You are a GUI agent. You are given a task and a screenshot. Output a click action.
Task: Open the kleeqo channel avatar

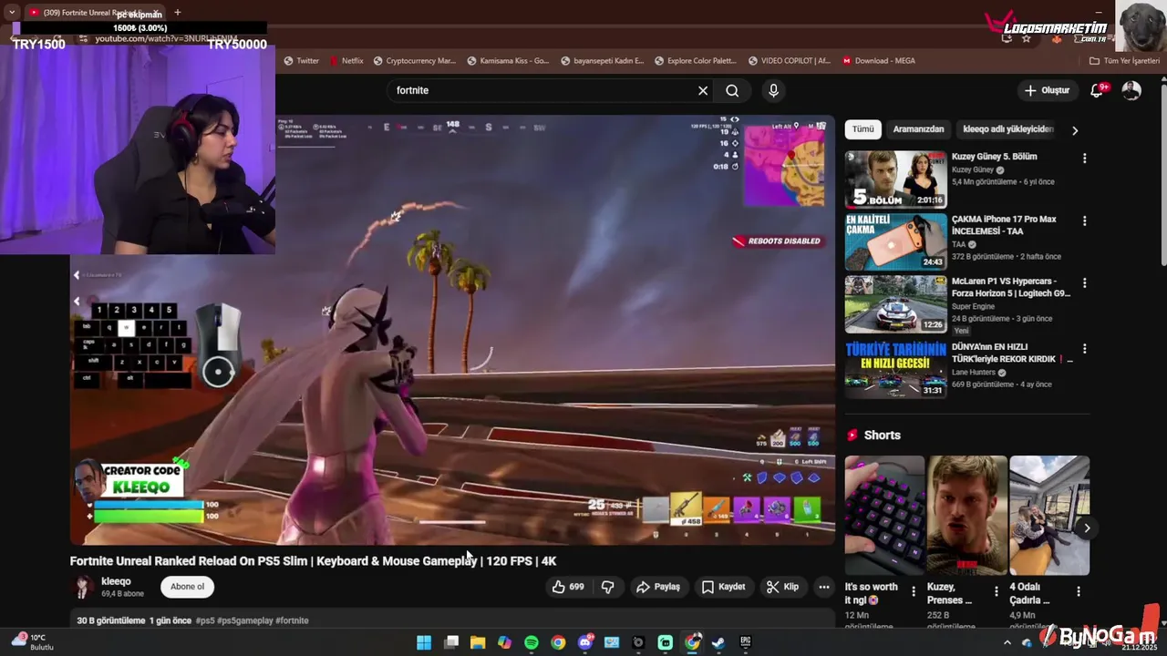click(83, 587)
